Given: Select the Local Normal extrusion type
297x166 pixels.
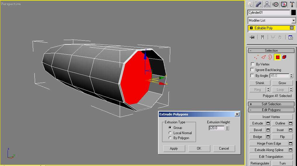Looking at the screenshot, I should (170, 133).
